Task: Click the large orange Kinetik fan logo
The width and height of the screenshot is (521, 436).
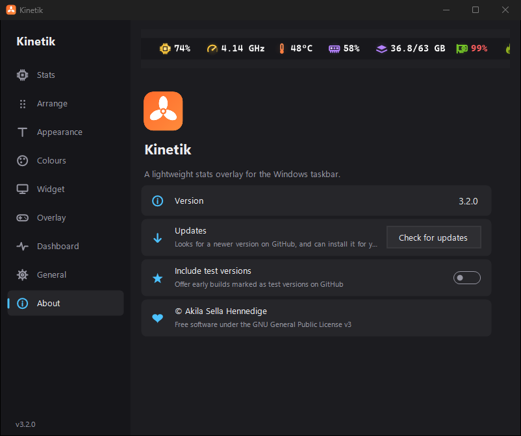Action: 163,111
